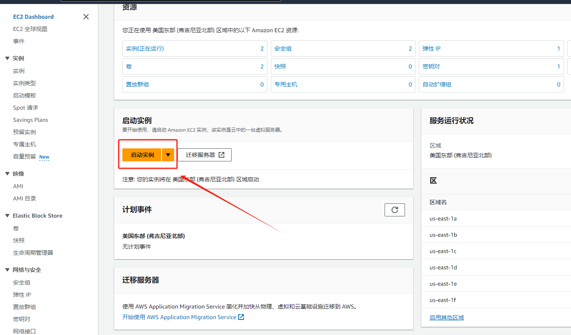
Task: Click 快照 resource tile link
Action: click(280, 66)
